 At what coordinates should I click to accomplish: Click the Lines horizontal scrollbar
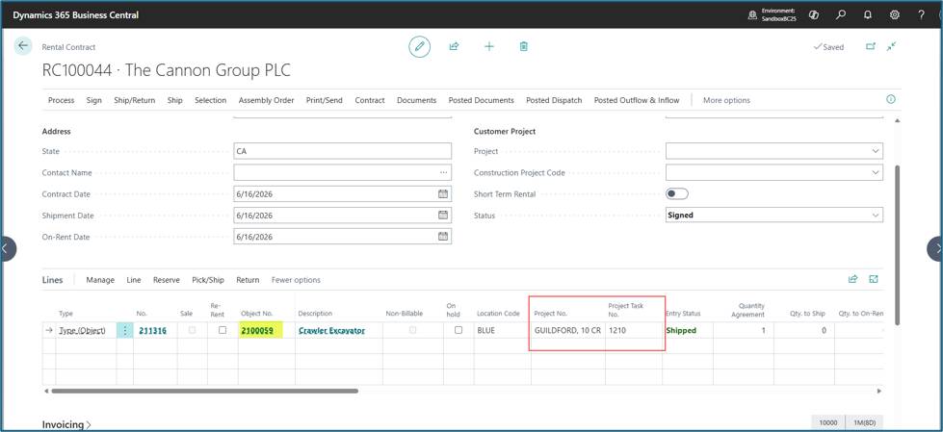[x=204, y=391]
